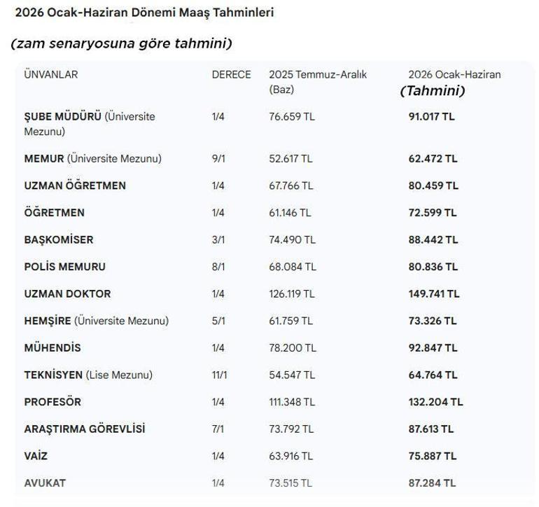Viewport: 539px width, 507px height.
Task: Click the DERECE column header
Action: click(231, 74)
